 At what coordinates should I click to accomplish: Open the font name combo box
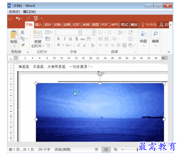[69, 32]
